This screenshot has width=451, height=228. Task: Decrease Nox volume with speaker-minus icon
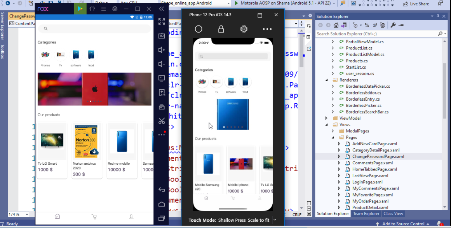(162, 64)
